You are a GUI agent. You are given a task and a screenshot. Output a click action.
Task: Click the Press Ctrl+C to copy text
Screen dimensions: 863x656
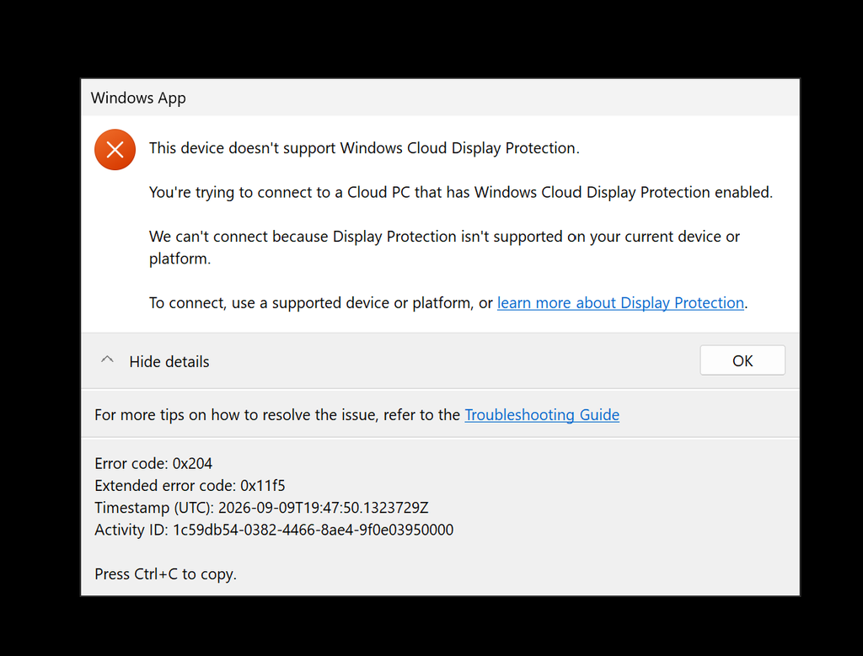pos(165,574)
